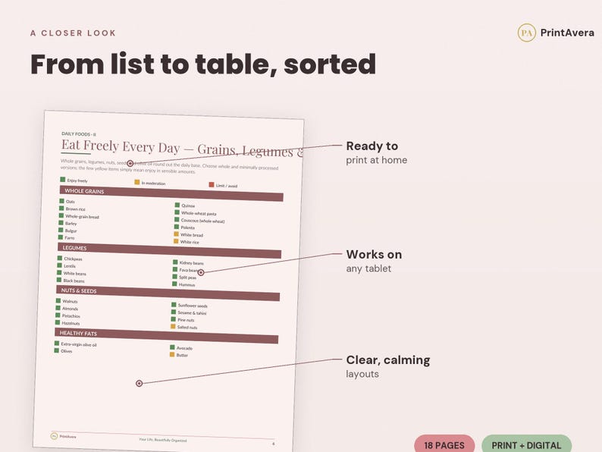
Task: Click the 'Brown rice' list item
Action: click(72, 209)
